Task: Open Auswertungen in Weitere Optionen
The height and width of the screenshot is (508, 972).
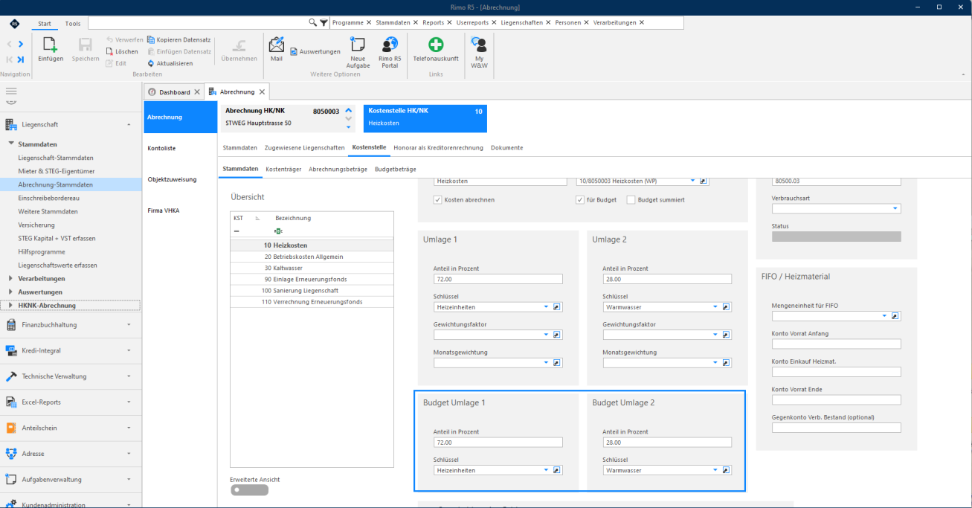Action: (315, 51)
